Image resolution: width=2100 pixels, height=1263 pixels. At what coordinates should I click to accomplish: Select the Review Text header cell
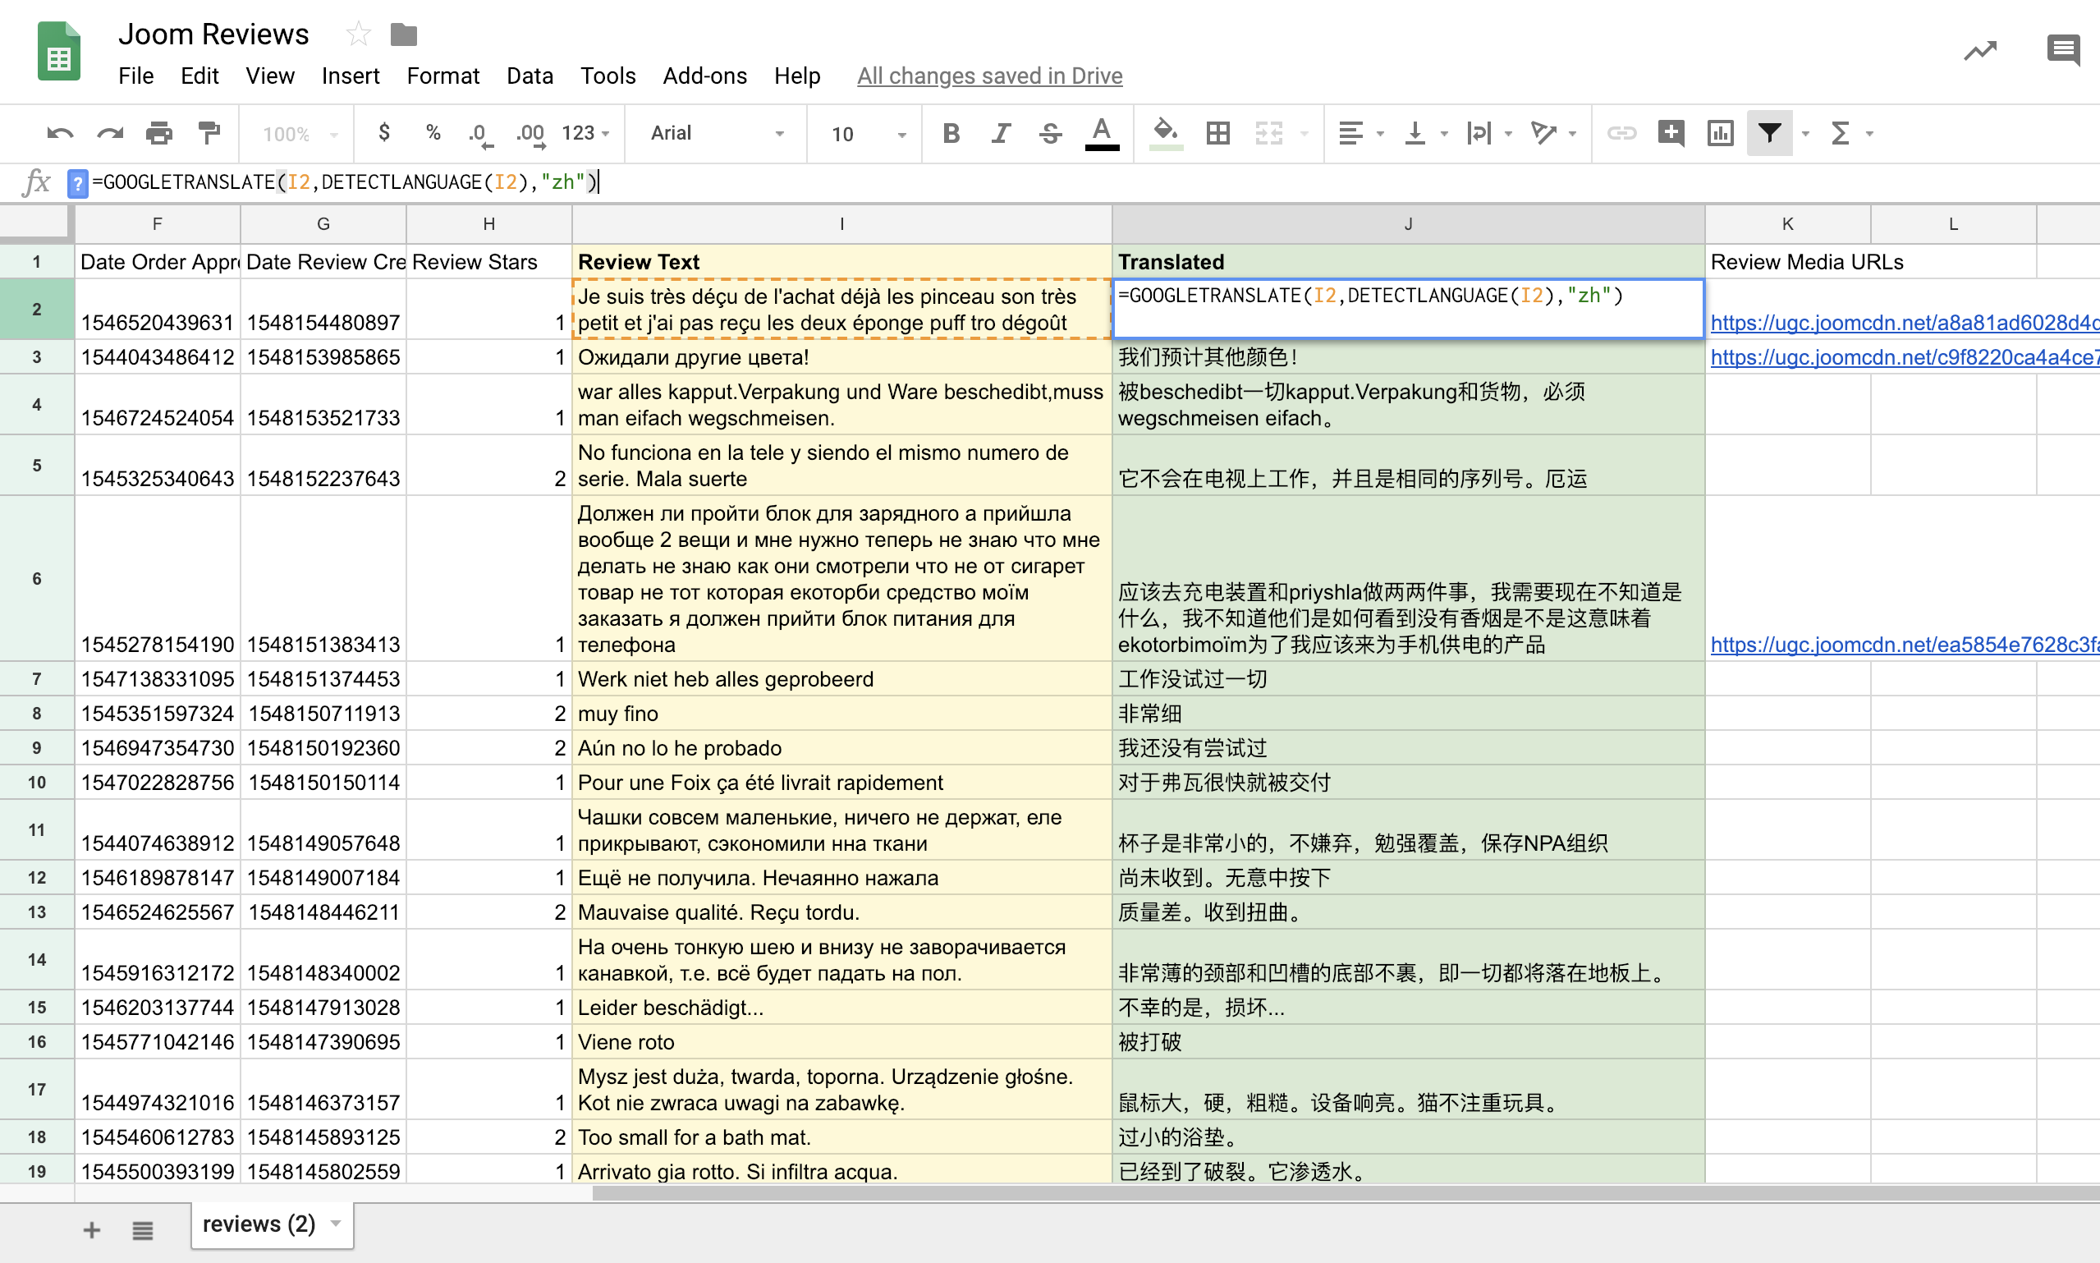point(841,262)
